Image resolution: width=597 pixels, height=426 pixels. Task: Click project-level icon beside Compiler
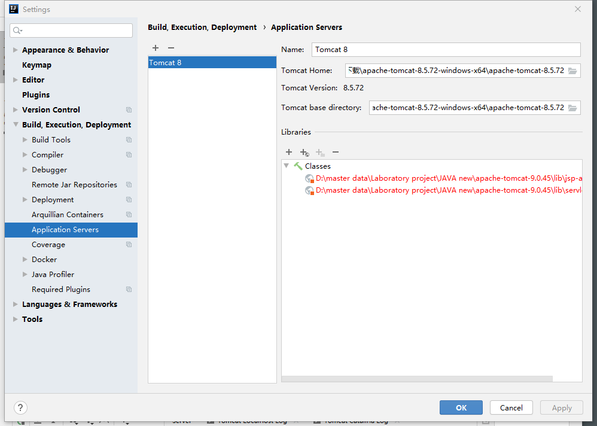tap(129, 155)
